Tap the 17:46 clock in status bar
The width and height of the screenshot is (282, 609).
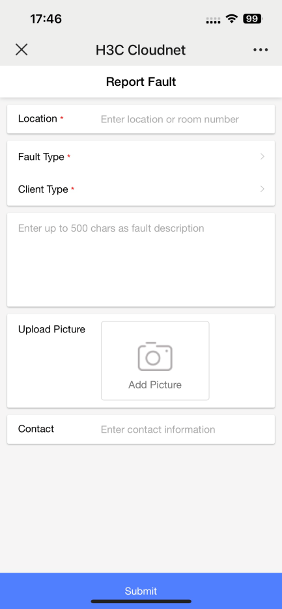(46, 19)
